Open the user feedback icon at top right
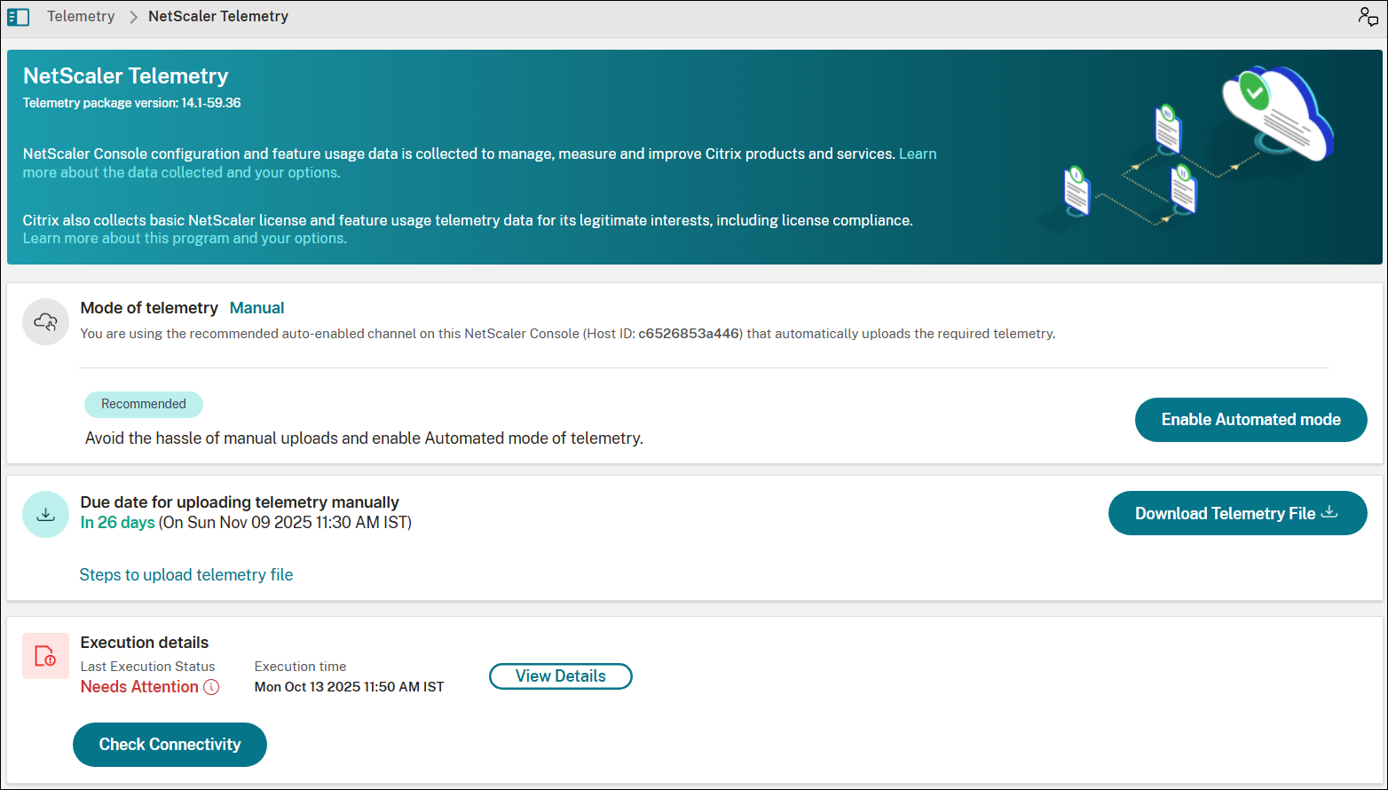1388x790 pixels. tap(1368, 17)
